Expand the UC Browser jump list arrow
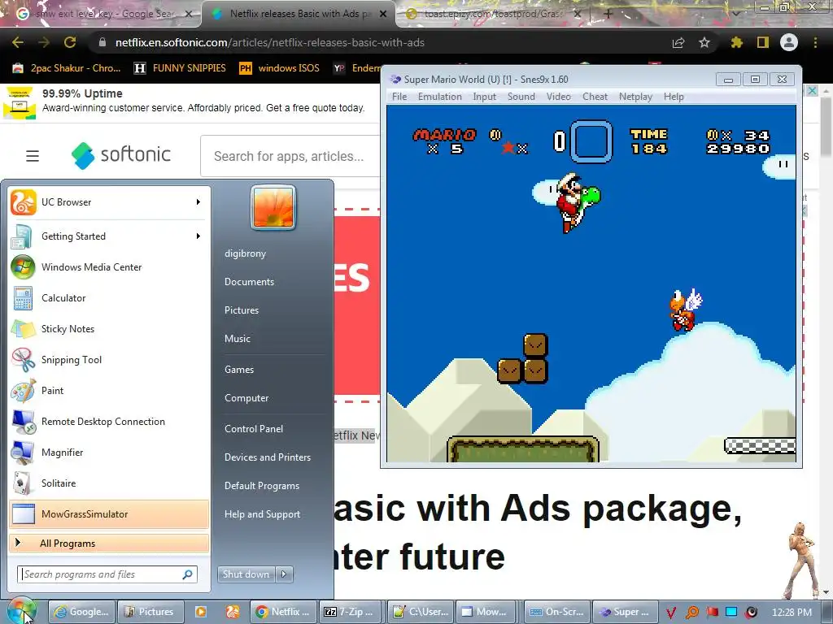The width and height of the screenshot is (833, 624). point(198,202)
